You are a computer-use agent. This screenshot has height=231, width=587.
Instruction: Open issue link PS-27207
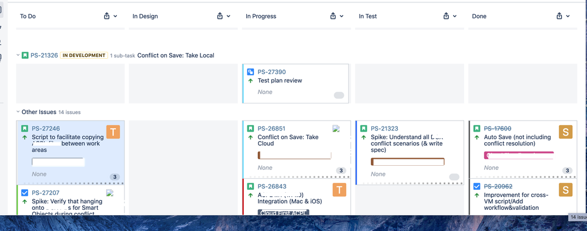pos(46,193)
